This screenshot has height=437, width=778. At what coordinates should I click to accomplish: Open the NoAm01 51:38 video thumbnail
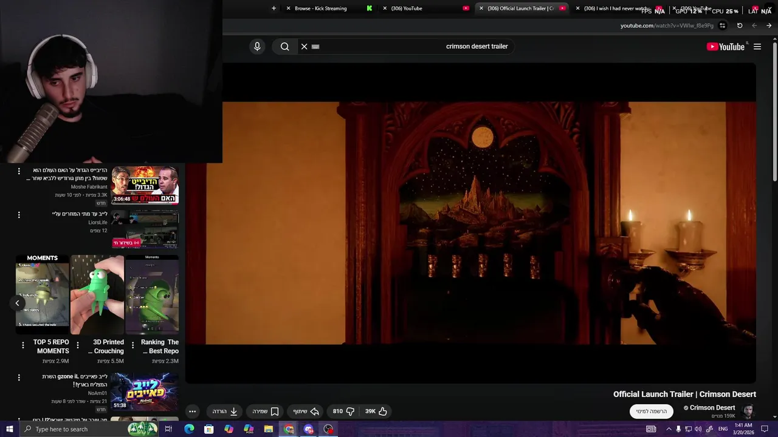(x=145, y=391)
